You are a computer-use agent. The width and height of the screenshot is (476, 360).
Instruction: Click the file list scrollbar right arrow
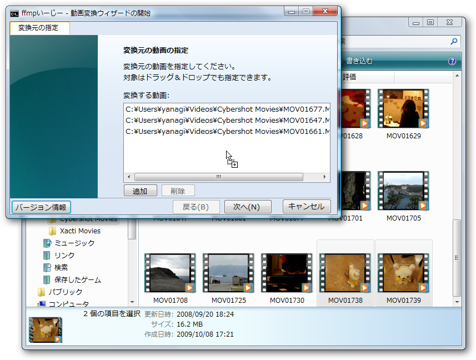pyautogui.click(x=324, y=177)
